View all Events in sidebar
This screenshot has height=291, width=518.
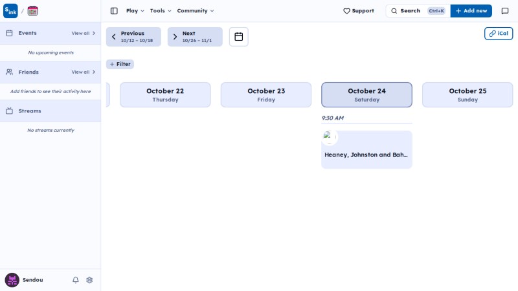point(84,33)
